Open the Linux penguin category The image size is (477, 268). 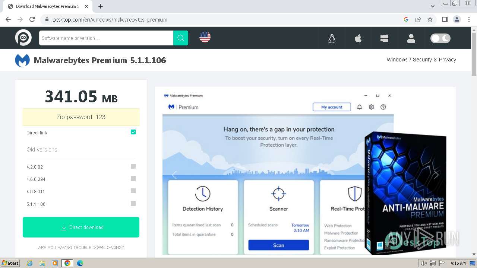point(332,38)
